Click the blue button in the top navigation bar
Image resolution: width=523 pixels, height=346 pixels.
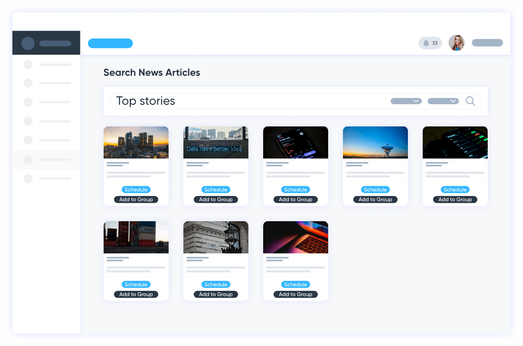click(110, 43)
